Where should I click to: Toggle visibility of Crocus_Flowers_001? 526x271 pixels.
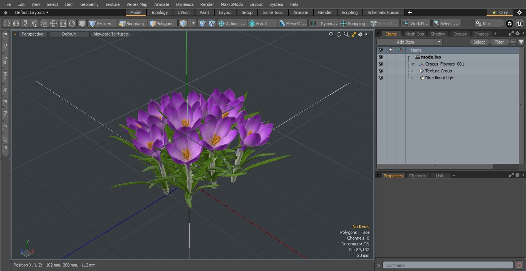click(381, 64)
